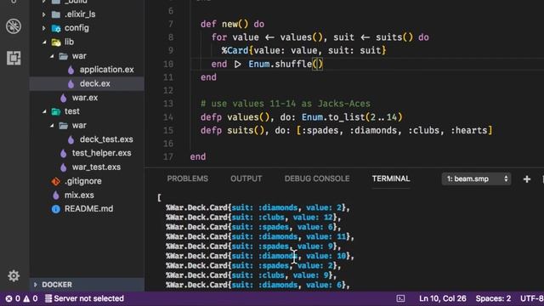The height and width of the screenshot is (306, 544).
Task: Open .gitignore file
Action: 83,181
